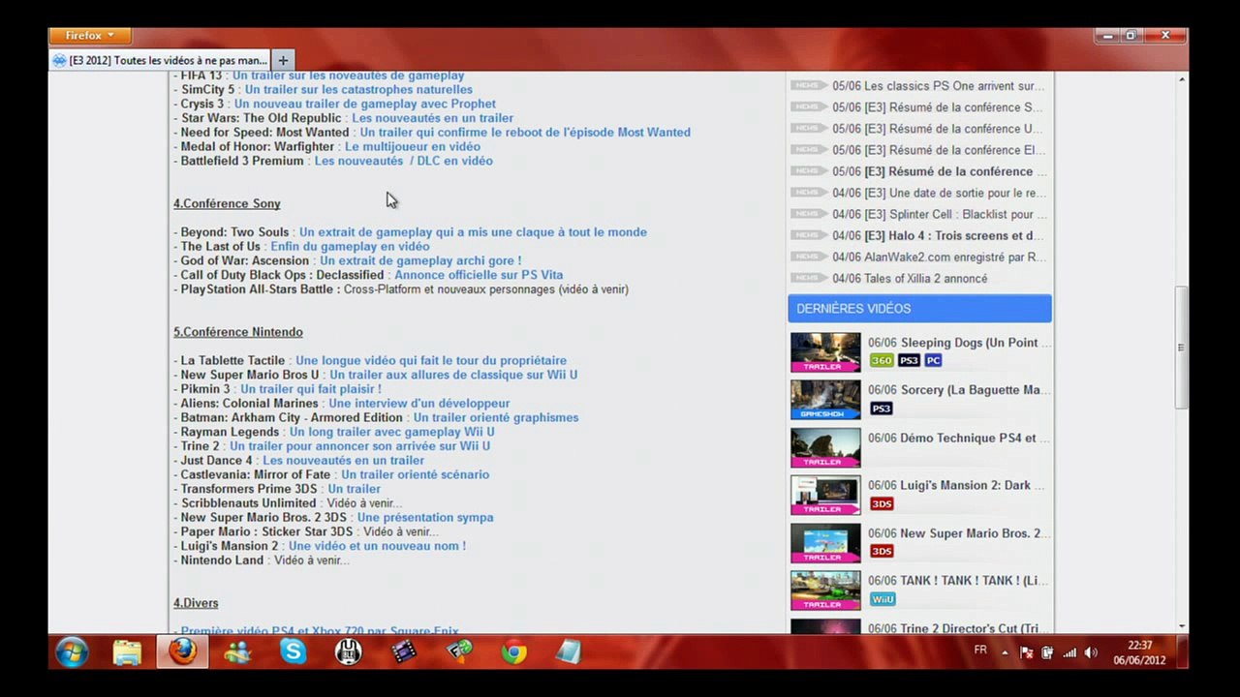The height and width of the screenshot is (697, 1240).
Task: Click the tab favicon of the E3 2012 page
Action: point(60,60)
